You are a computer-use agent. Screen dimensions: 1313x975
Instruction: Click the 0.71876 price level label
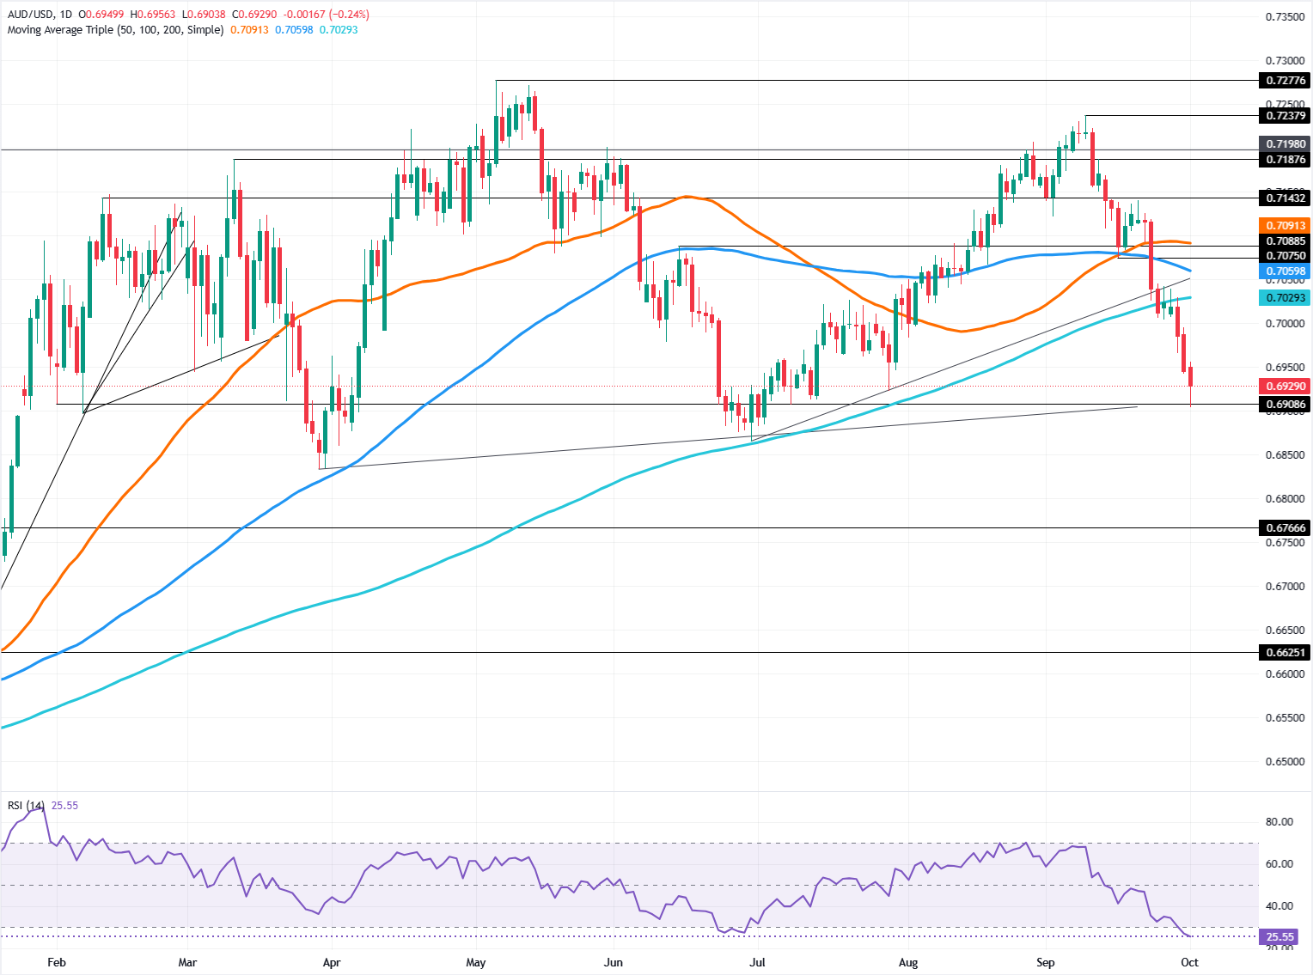pyautogui.click(x=1284, y=160)
